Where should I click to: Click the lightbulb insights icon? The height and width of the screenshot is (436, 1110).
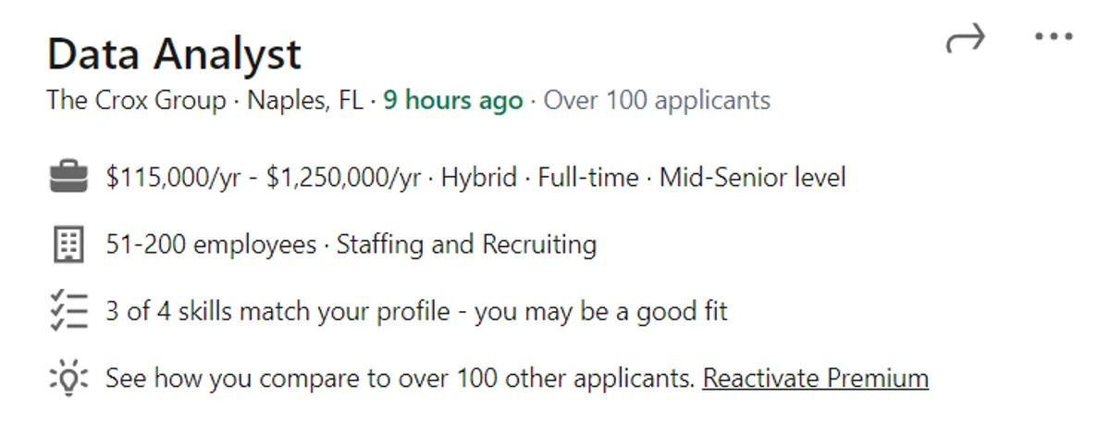[68, 379]
